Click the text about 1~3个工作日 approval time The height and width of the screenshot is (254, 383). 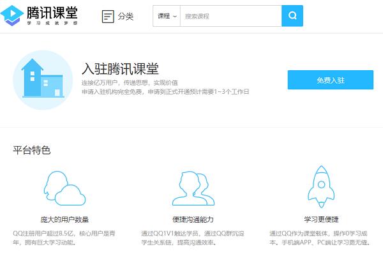[x=165, y=92]
